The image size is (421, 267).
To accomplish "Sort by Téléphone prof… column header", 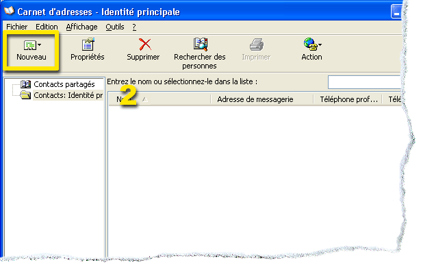I will [x=348, y=99].
